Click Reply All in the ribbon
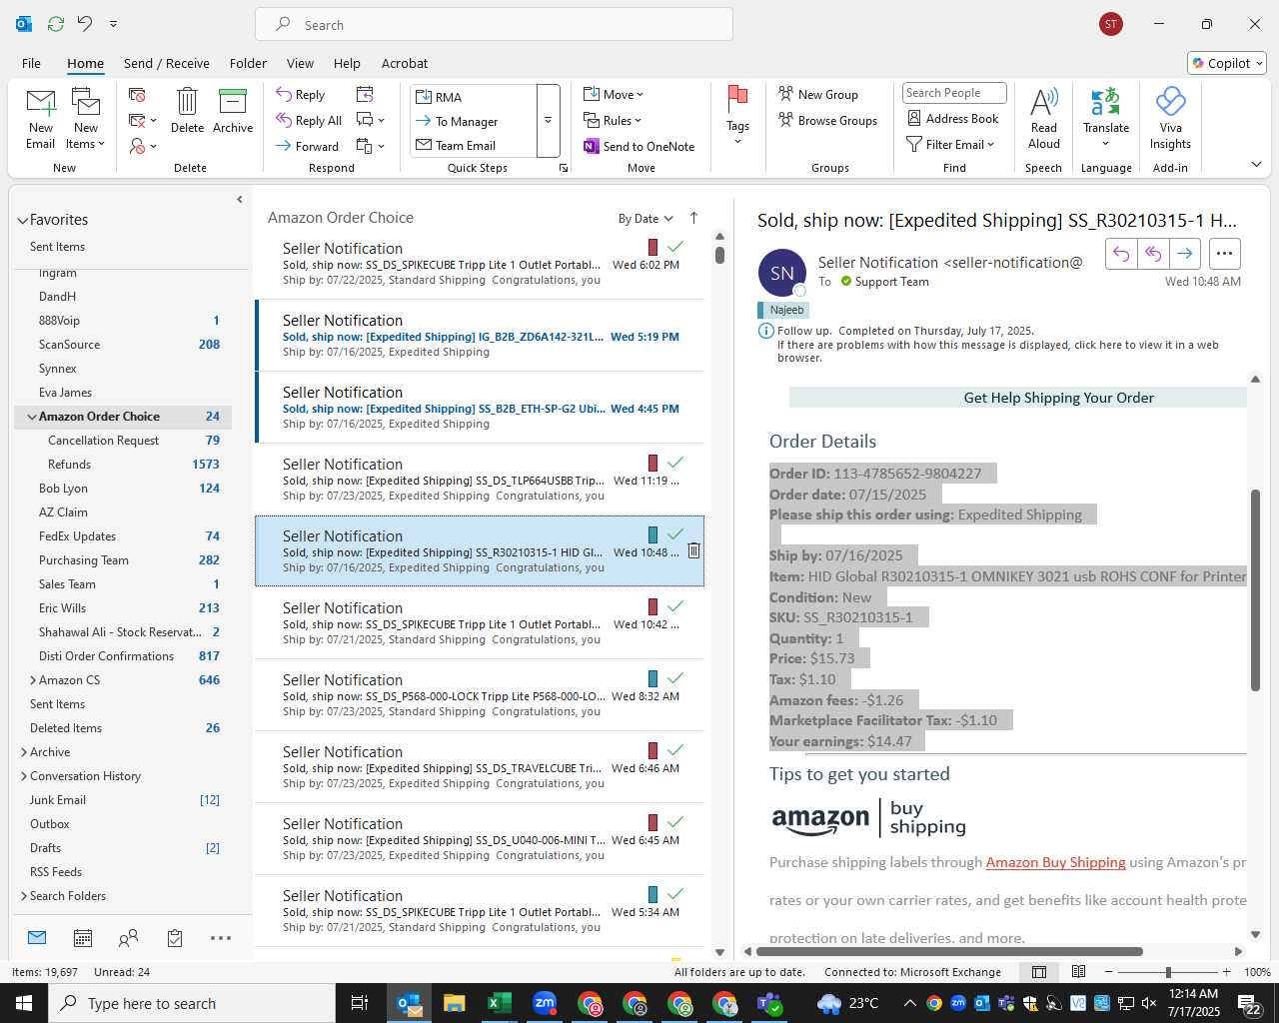1279x1023 pixels. (309, 120)
